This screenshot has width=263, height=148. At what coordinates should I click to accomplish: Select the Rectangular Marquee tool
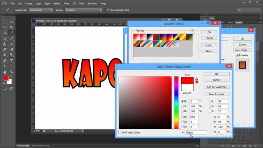5,22
